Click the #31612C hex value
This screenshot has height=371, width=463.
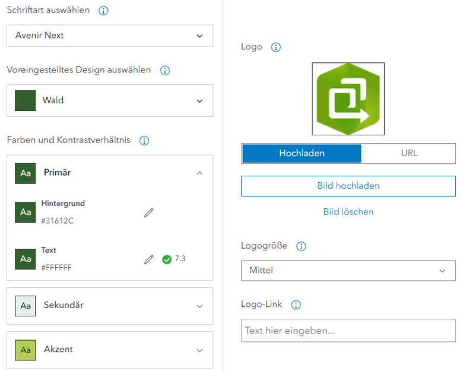[58, 221]
